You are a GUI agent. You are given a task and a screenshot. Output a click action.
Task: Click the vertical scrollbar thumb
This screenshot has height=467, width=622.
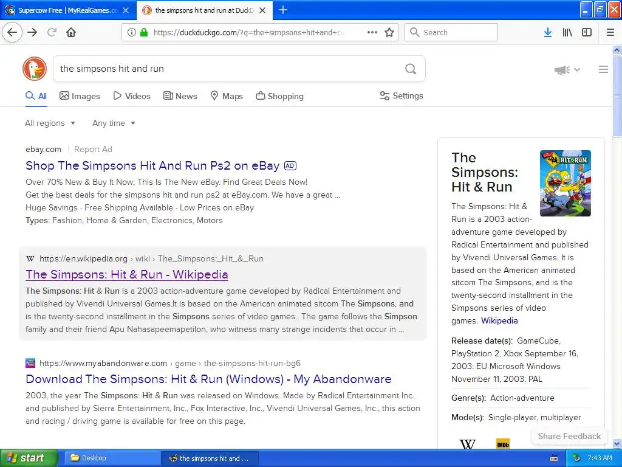617,96
